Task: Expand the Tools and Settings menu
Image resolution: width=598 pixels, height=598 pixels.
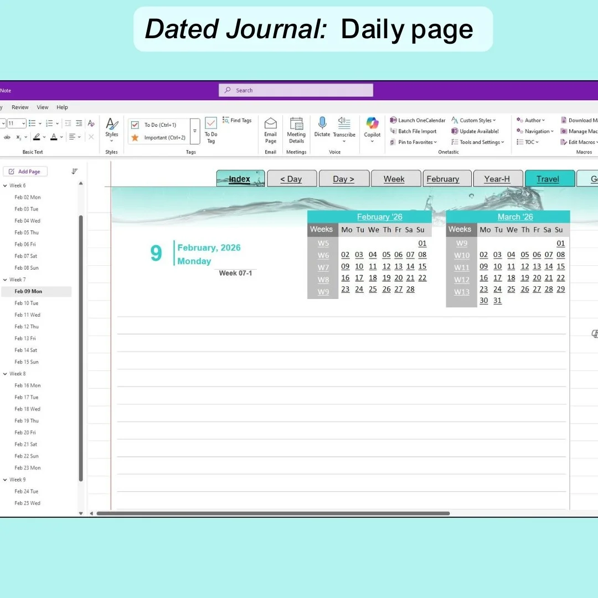Action: tap(477, 142)
